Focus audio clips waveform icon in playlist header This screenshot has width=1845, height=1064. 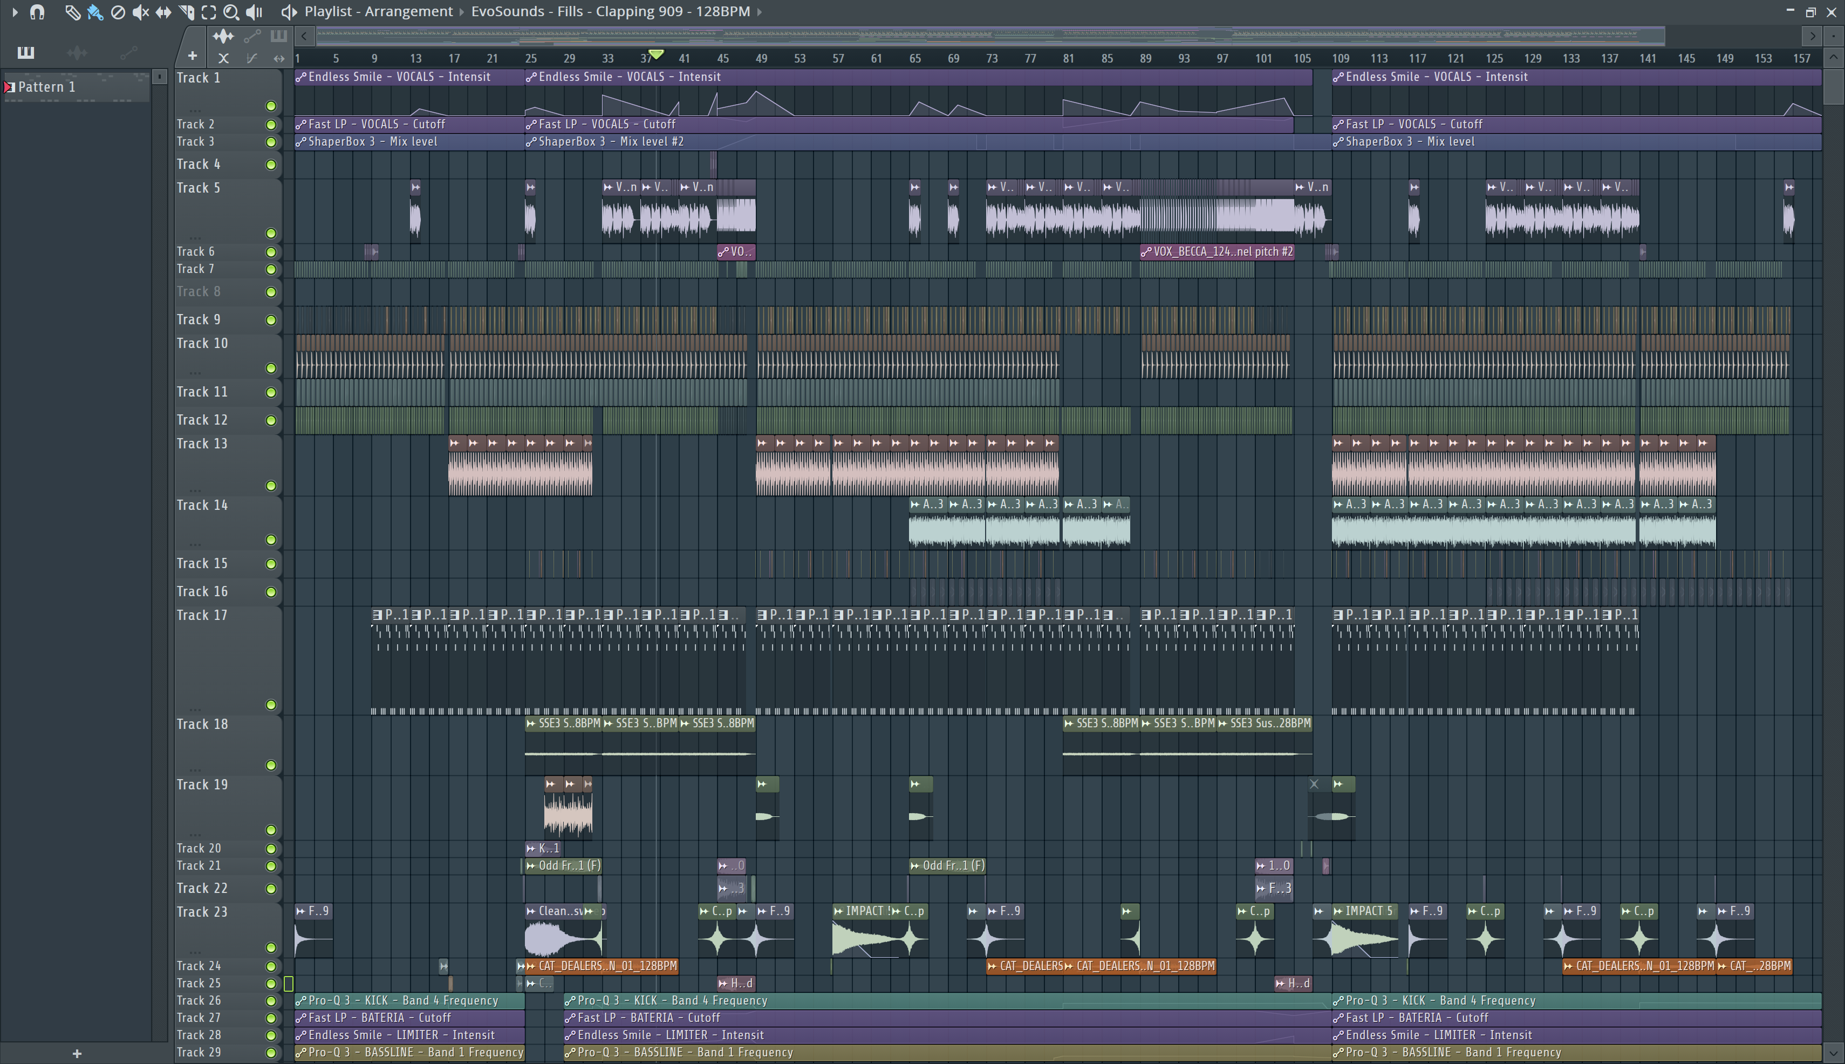point(223,36)
